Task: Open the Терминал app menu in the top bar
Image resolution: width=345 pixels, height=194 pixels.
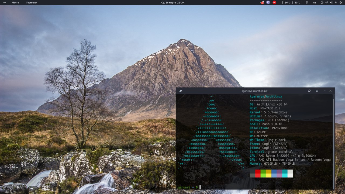Action: (32, 2)
